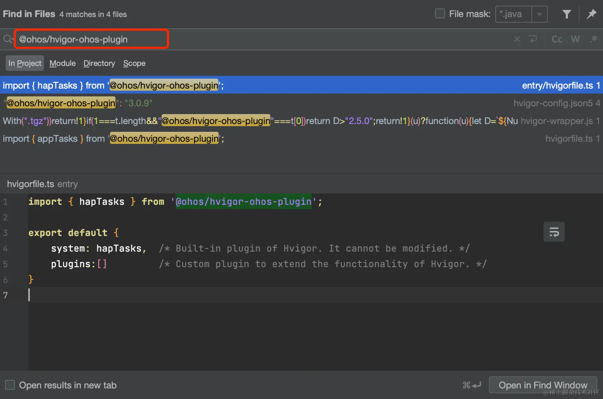Click Open in Find Window button
Viewport: 603px width, 399px height.
(x=543, y=385)
